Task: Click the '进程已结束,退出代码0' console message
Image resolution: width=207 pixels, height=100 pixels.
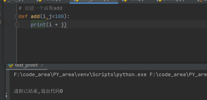Action: 38,91
